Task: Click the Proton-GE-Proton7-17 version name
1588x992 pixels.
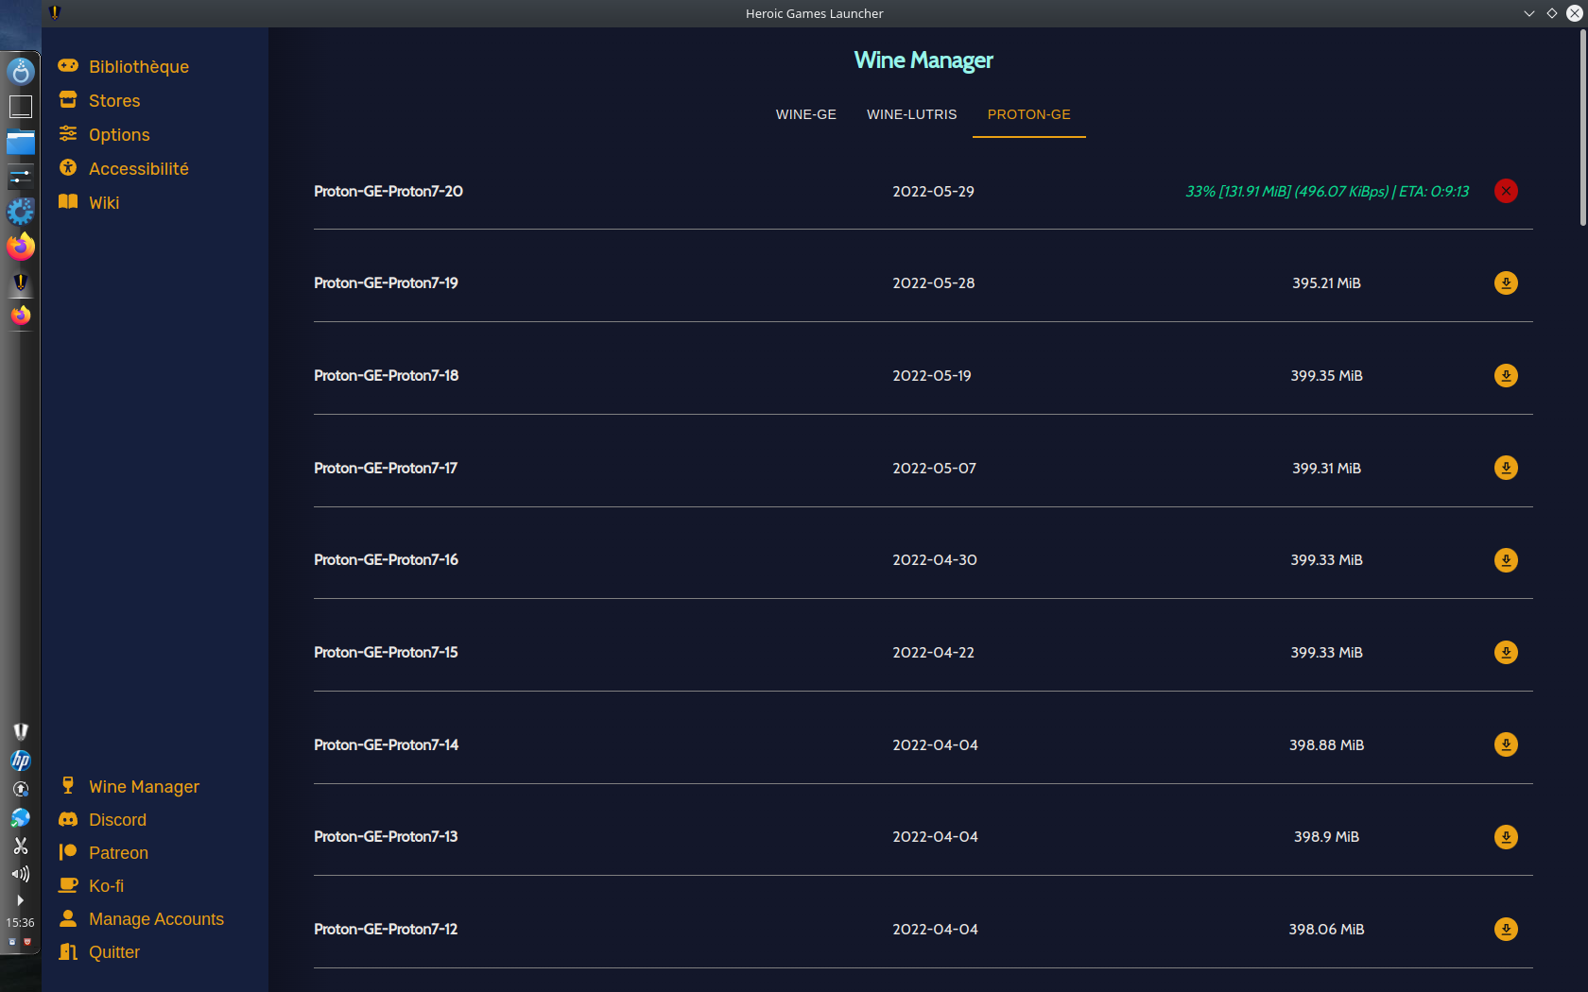Action: 386,469
